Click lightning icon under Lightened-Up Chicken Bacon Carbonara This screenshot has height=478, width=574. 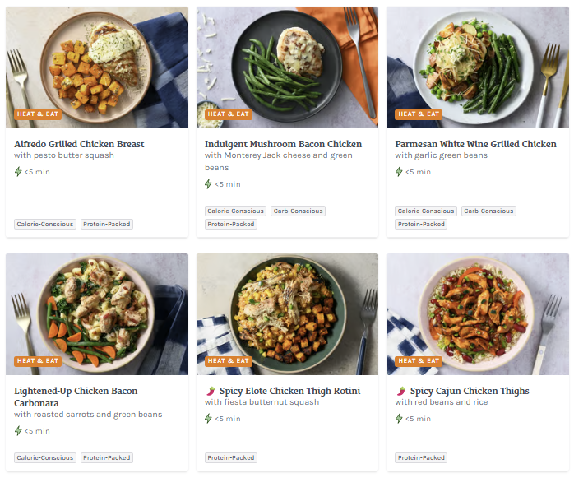[x=18, y=431]
